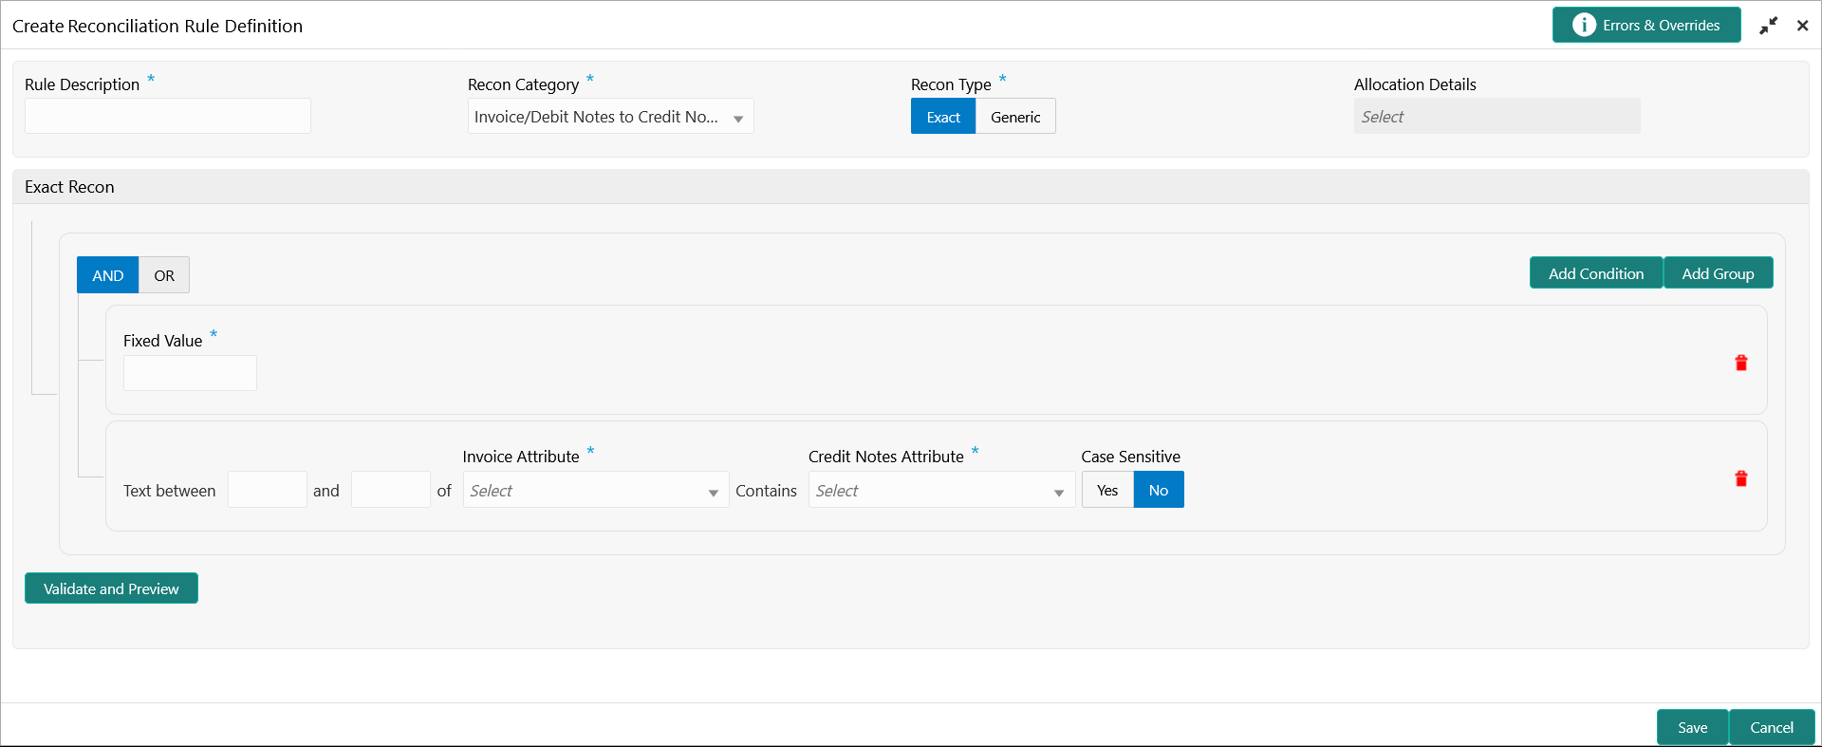
Task: Click the 'Contains' operator text
Action: point(766,491)
